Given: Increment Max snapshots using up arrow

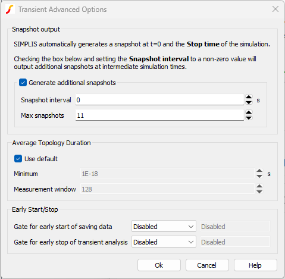Looking at the screenshot, I should 249,112.
